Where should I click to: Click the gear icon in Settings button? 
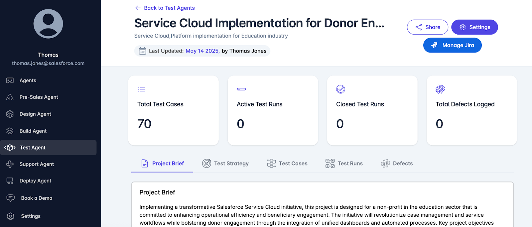point(463,27)
